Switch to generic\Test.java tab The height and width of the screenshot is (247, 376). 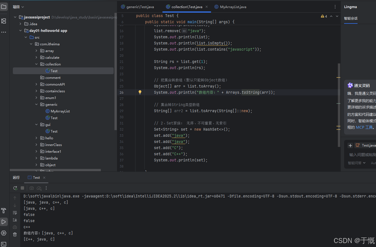(x=137, y=7)
